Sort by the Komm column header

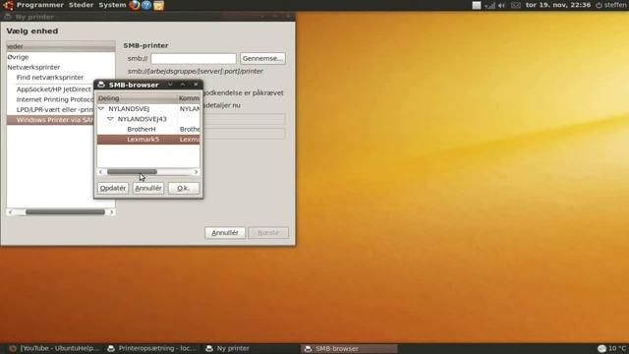189,98
